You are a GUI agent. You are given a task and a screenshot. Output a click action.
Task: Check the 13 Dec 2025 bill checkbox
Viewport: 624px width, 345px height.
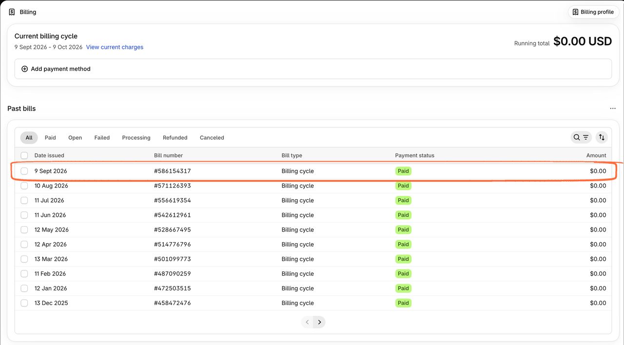pos(24,303)
